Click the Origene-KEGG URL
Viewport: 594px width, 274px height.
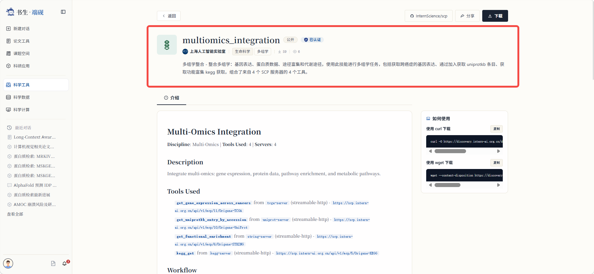[327, 253]
